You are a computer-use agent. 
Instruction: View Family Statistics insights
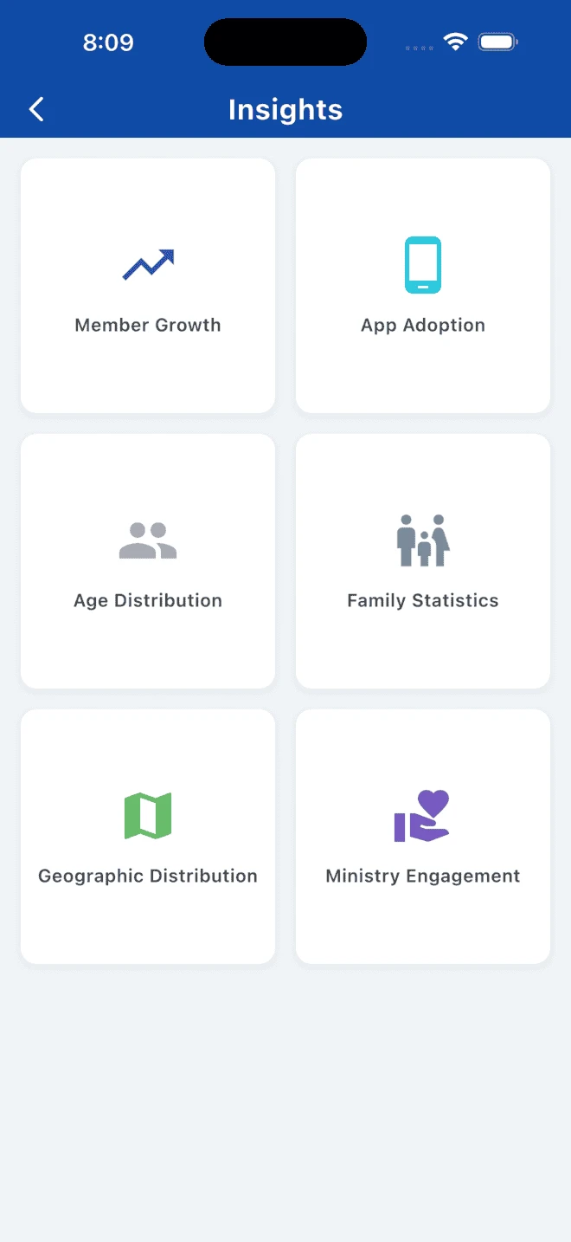[422, 561]
